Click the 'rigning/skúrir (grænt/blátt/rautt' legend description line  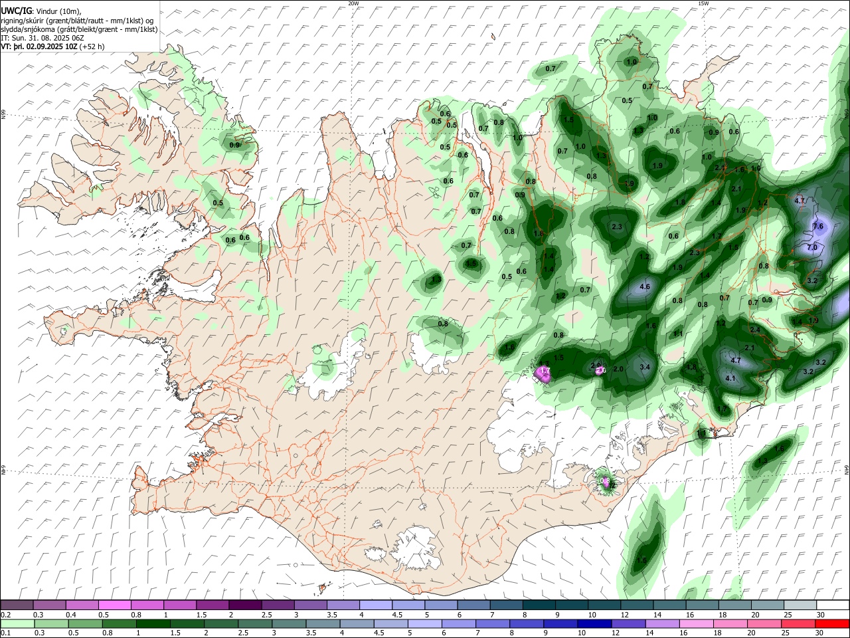(77, 21)
